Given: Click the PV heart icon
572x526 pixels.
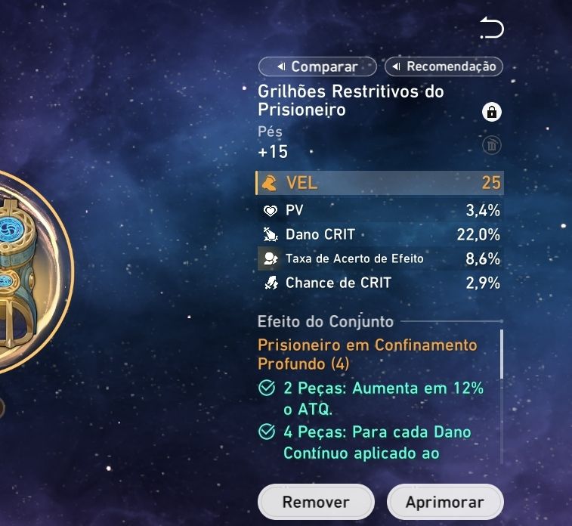Looking at the screenshot, I should [271, 210].
